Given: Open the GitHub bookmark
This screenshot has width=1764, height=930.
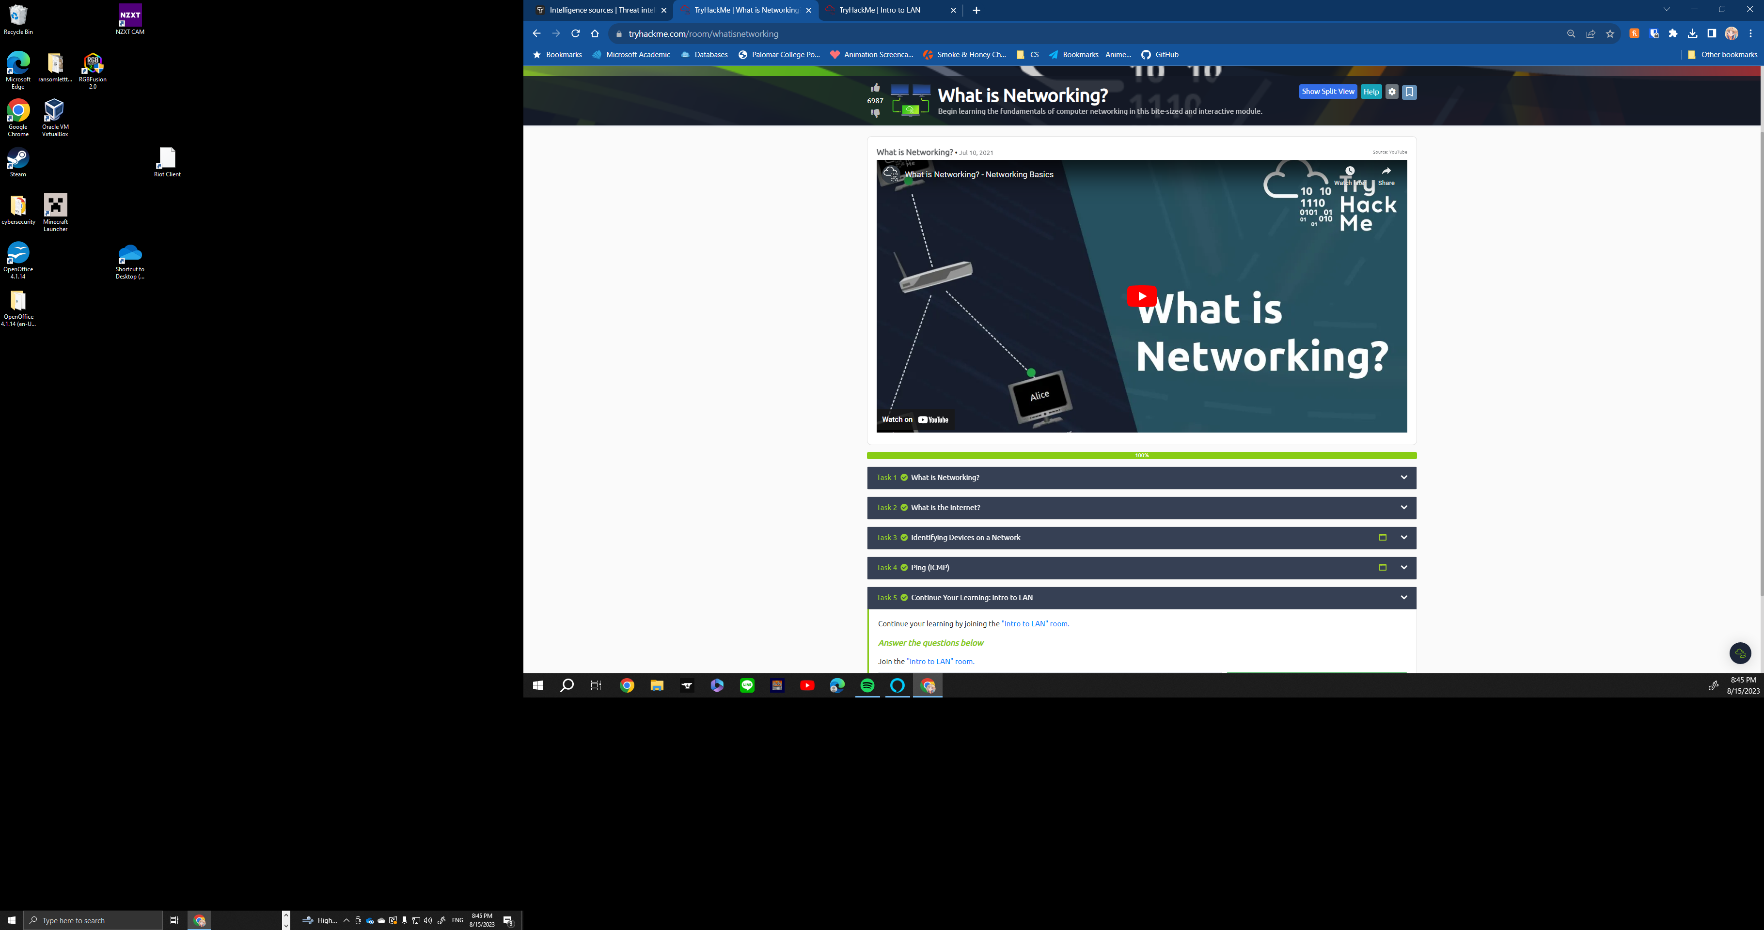Looking at the screenshot, I should [x=1159, y=55].
